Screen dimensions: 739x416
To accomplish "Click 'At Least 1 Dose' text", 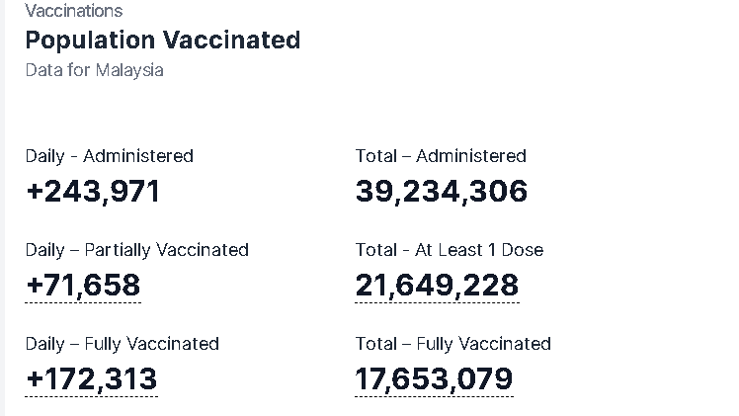I will point(485,250).
